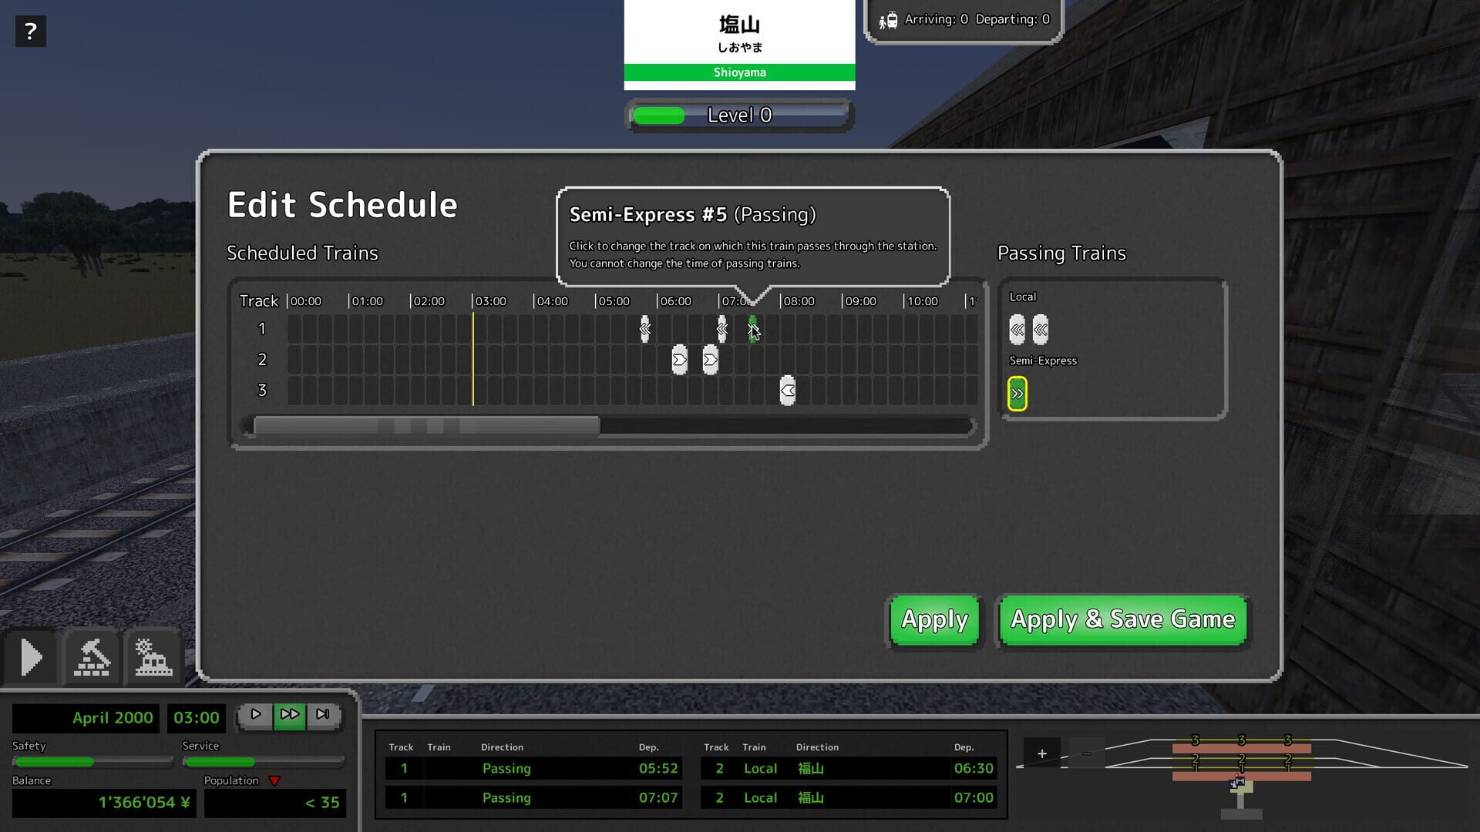This screenshot has height=832, width=1480.
Task: Select the hammer construction tool icon
Action: point(92,656)
